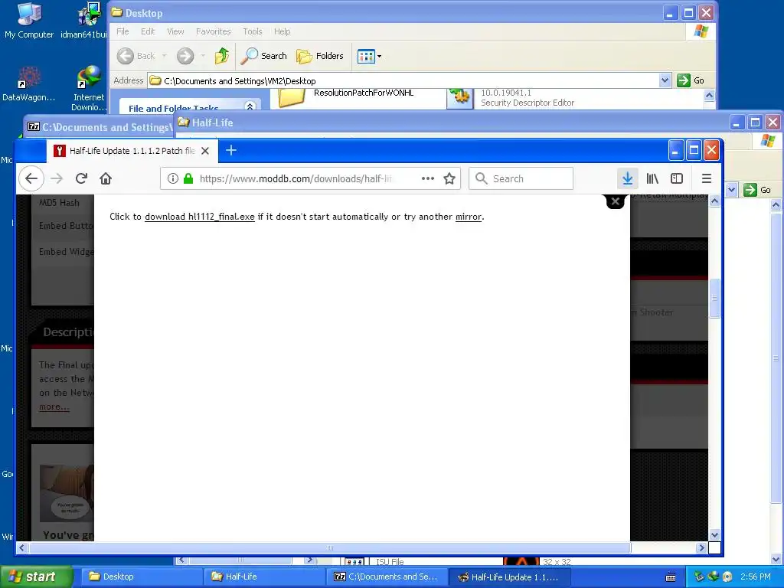This screenshot has width=784, height=588.
Task: Go up one folder in Desktop explorer
Action: point(222,56)
